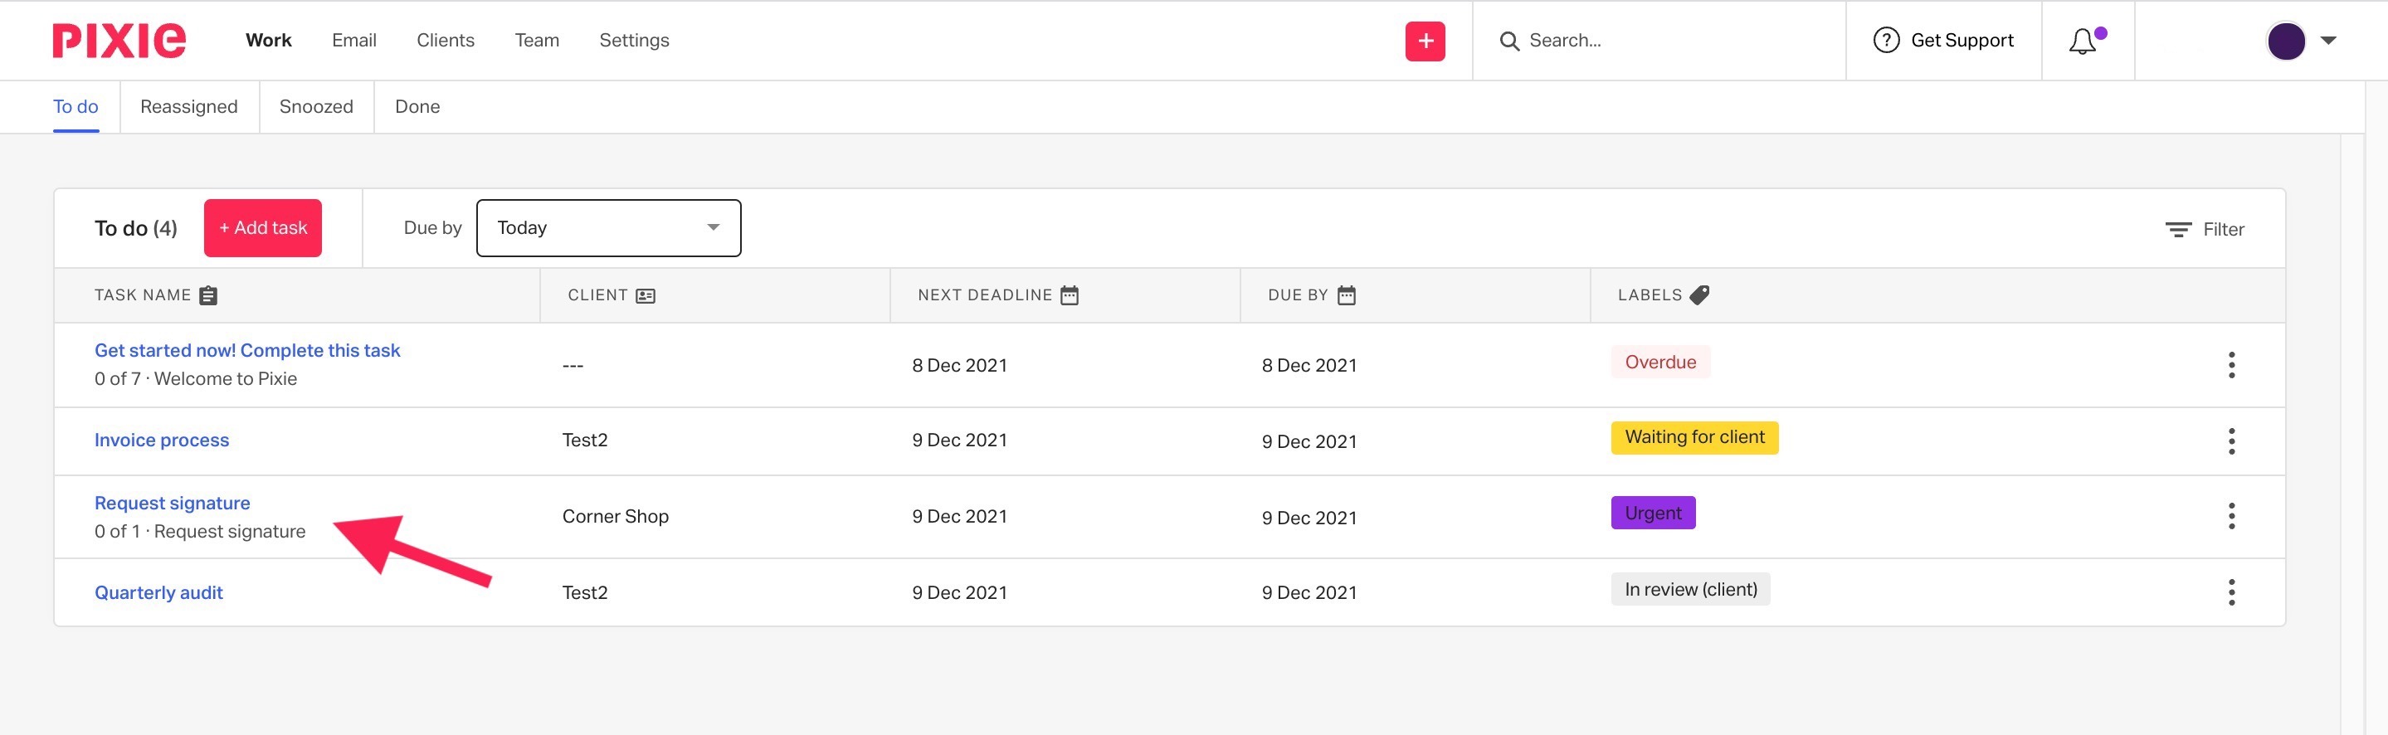Open the Email menu

[353, 40]
